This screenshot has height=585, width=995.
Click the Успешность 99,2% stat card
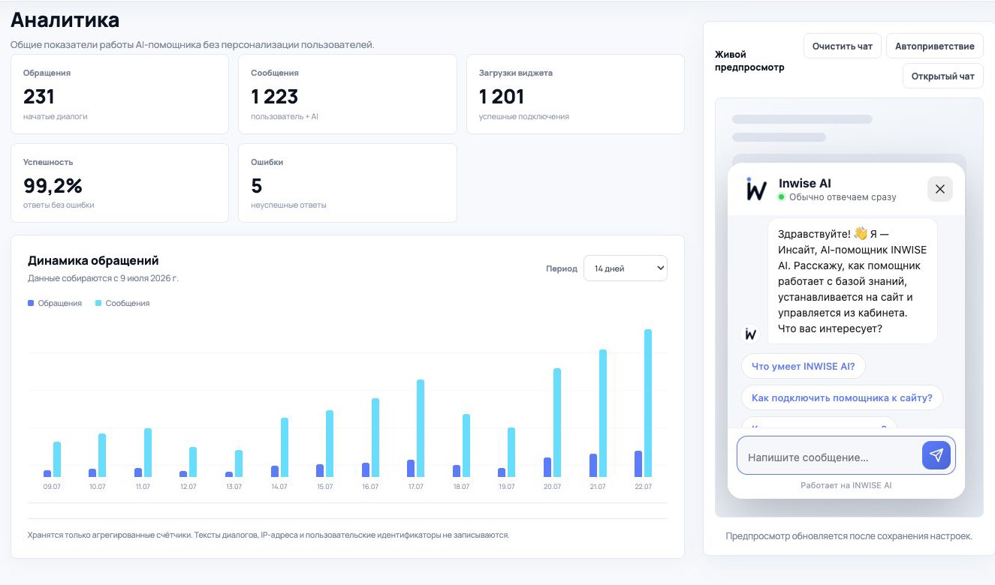pos(119,183)
